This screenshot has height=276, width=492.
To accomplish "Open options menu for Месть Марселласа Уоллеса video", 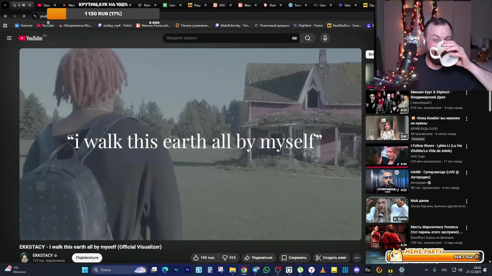I will (x=467, y=228).
